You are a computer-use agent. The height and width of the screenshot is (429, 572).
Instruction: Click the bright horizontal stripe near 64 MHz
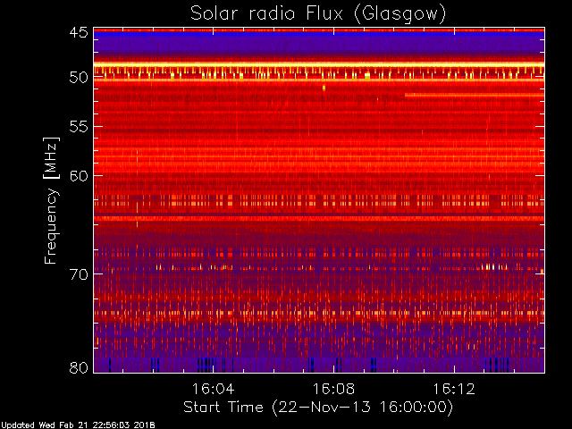pos(319,218)
